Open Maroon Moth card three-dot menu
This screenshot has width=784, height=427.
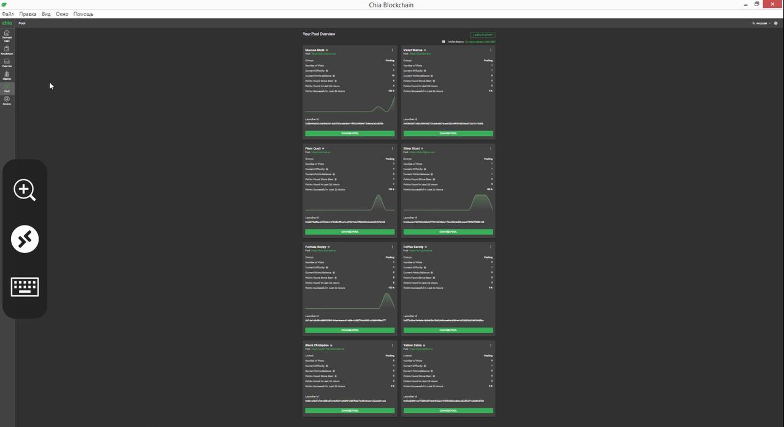393,50
